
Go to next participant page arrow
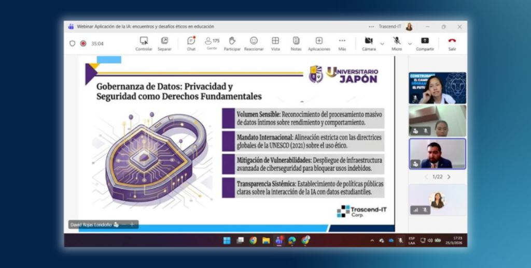pos(449,177)
